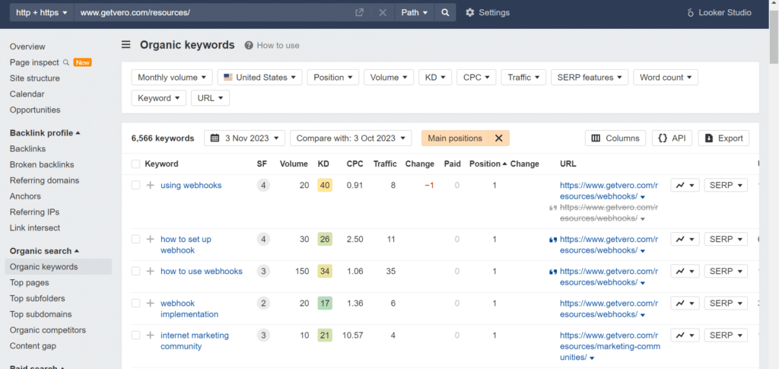Clear the URL field with X icon
Image resolution: width=779 pixels, height=369 pixels.
pyautogui.click(x=383, y=13)
